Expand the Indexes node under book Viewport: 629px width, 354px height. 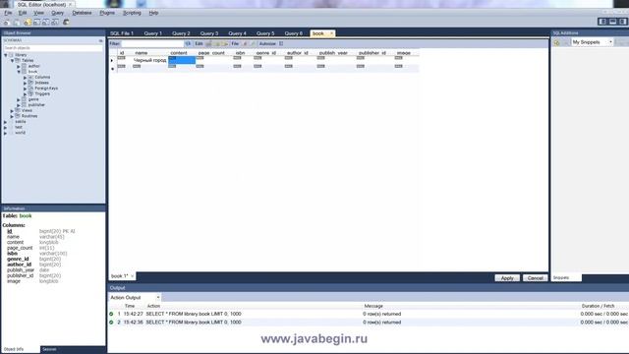tap(25, 83)
